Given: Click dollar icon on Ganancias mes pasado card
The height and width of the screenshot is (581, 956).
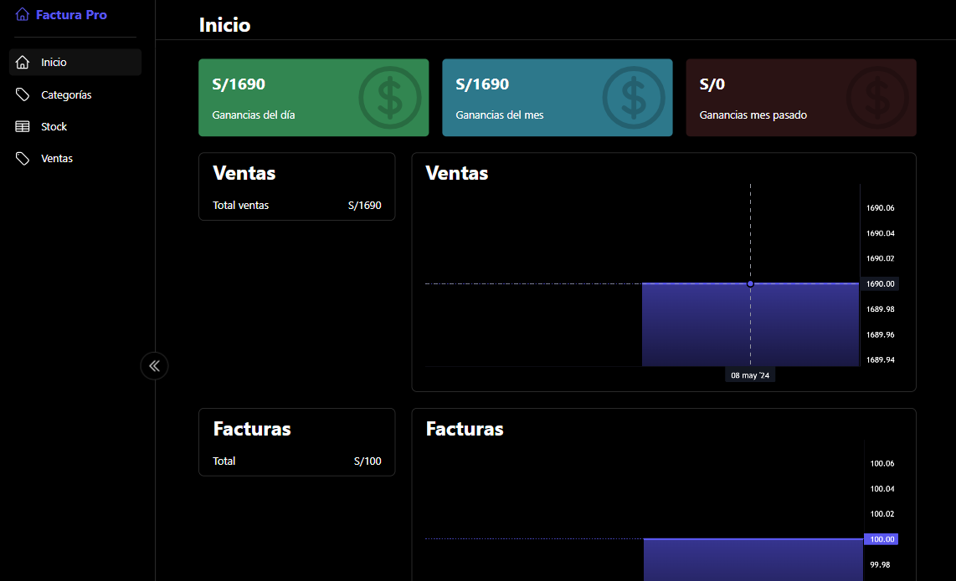Looking at the screenshot, I should 876,97.
